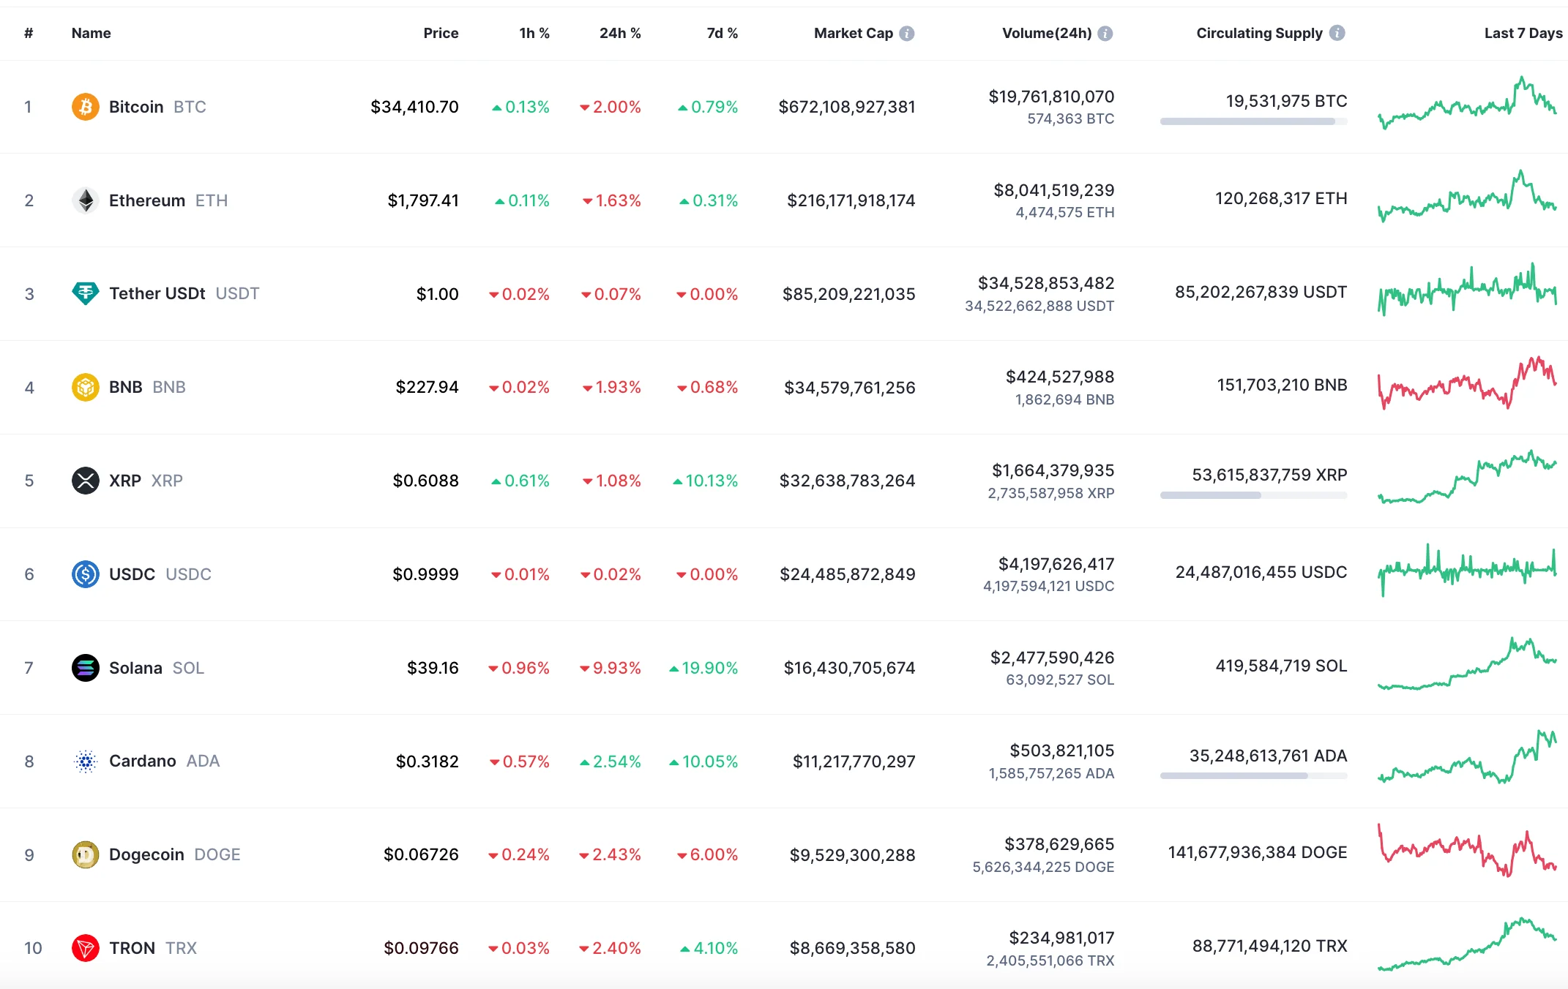Viewport: 1568px width, 989px height.
Task: Click XRP's circulating supply progress bar
Action: coord(1253,495)
